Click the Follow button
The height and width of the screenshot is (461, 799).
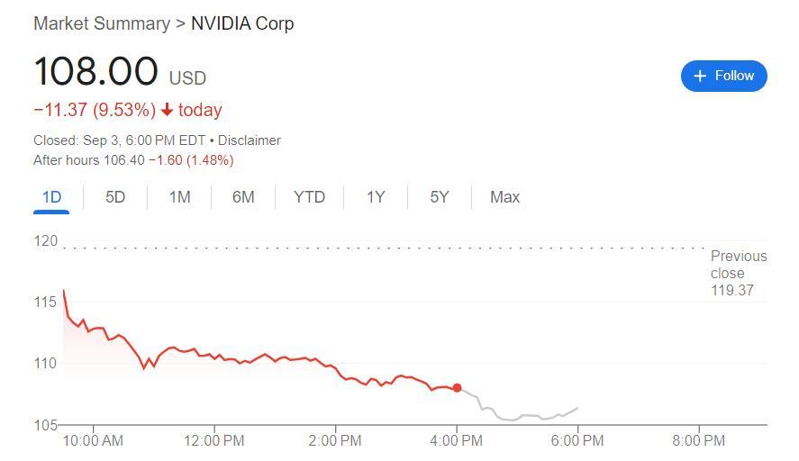723,76
